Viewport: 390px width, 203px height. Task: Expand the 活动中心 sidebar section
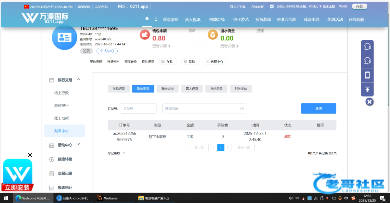coord(78,145)
